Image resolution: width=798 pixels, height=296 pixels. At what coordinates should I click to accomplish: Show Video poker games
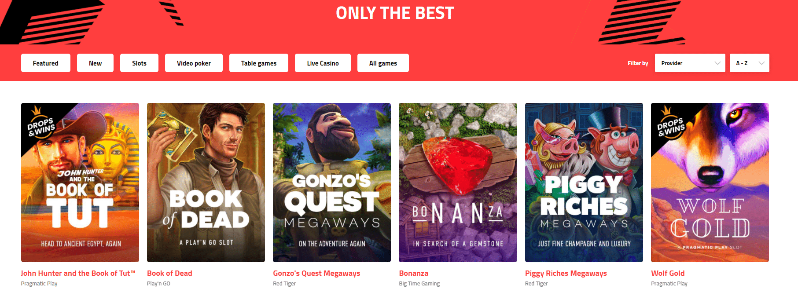coord(194,63)
